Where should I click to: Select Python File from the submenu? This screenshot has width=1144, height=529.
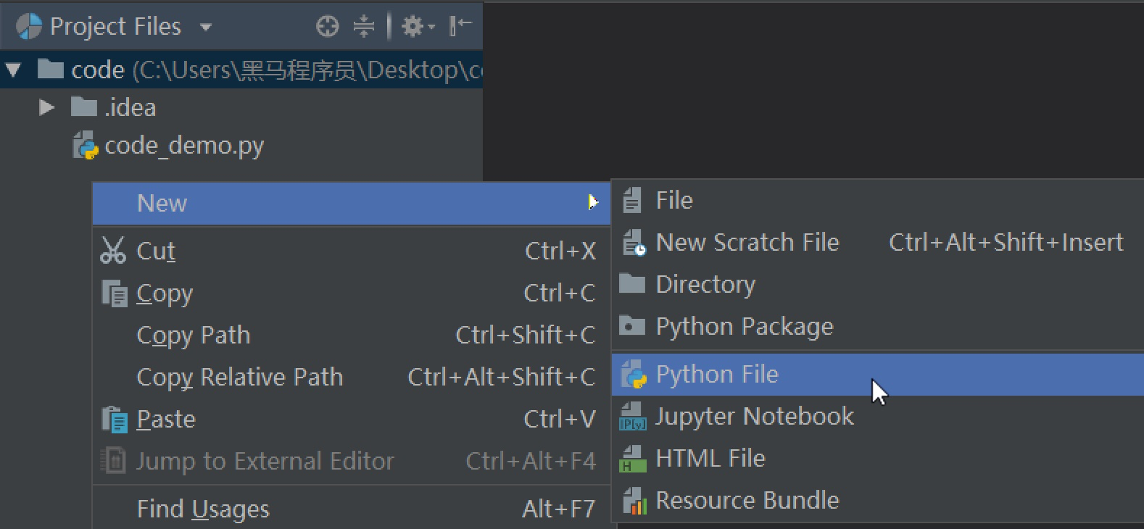(x=716, y=375)
